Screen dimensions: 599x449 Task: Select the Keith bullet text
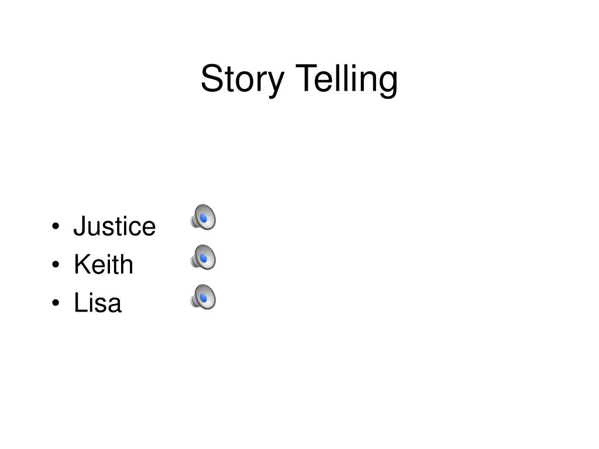[x=104, y=264]
